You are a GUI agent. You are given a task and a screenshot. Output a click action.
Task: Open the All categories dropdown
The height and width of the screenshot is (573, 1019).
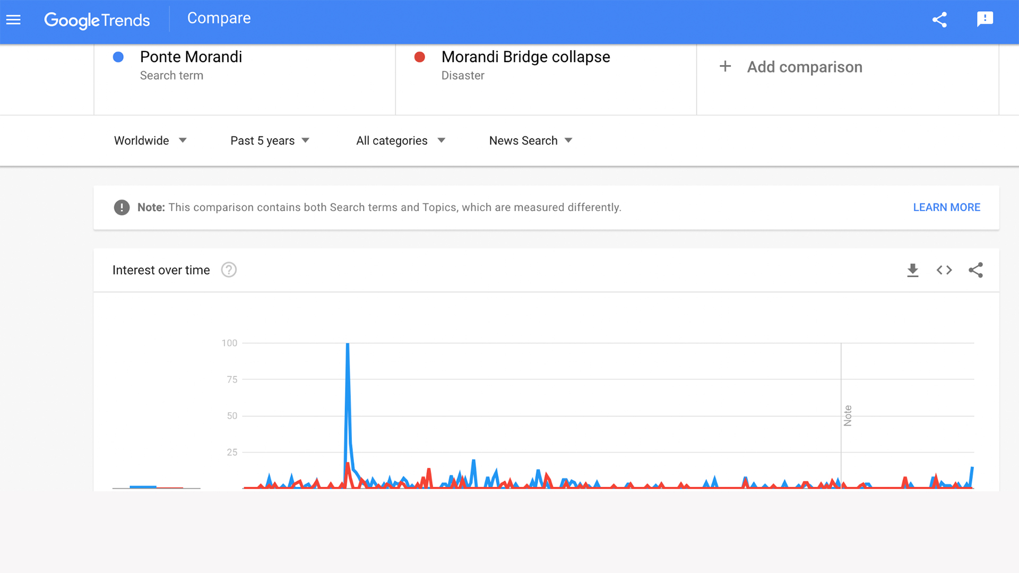[x=400, y=141]
